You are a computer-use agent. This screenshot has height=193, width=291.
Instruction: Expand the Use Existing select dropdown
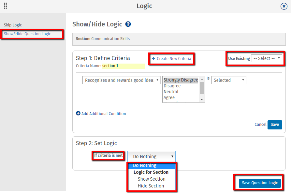click(x=266, y=58)
